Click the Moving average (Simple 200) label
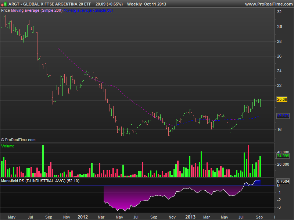Viewport: 294px width, 220px height. click(x=37, y=10)
